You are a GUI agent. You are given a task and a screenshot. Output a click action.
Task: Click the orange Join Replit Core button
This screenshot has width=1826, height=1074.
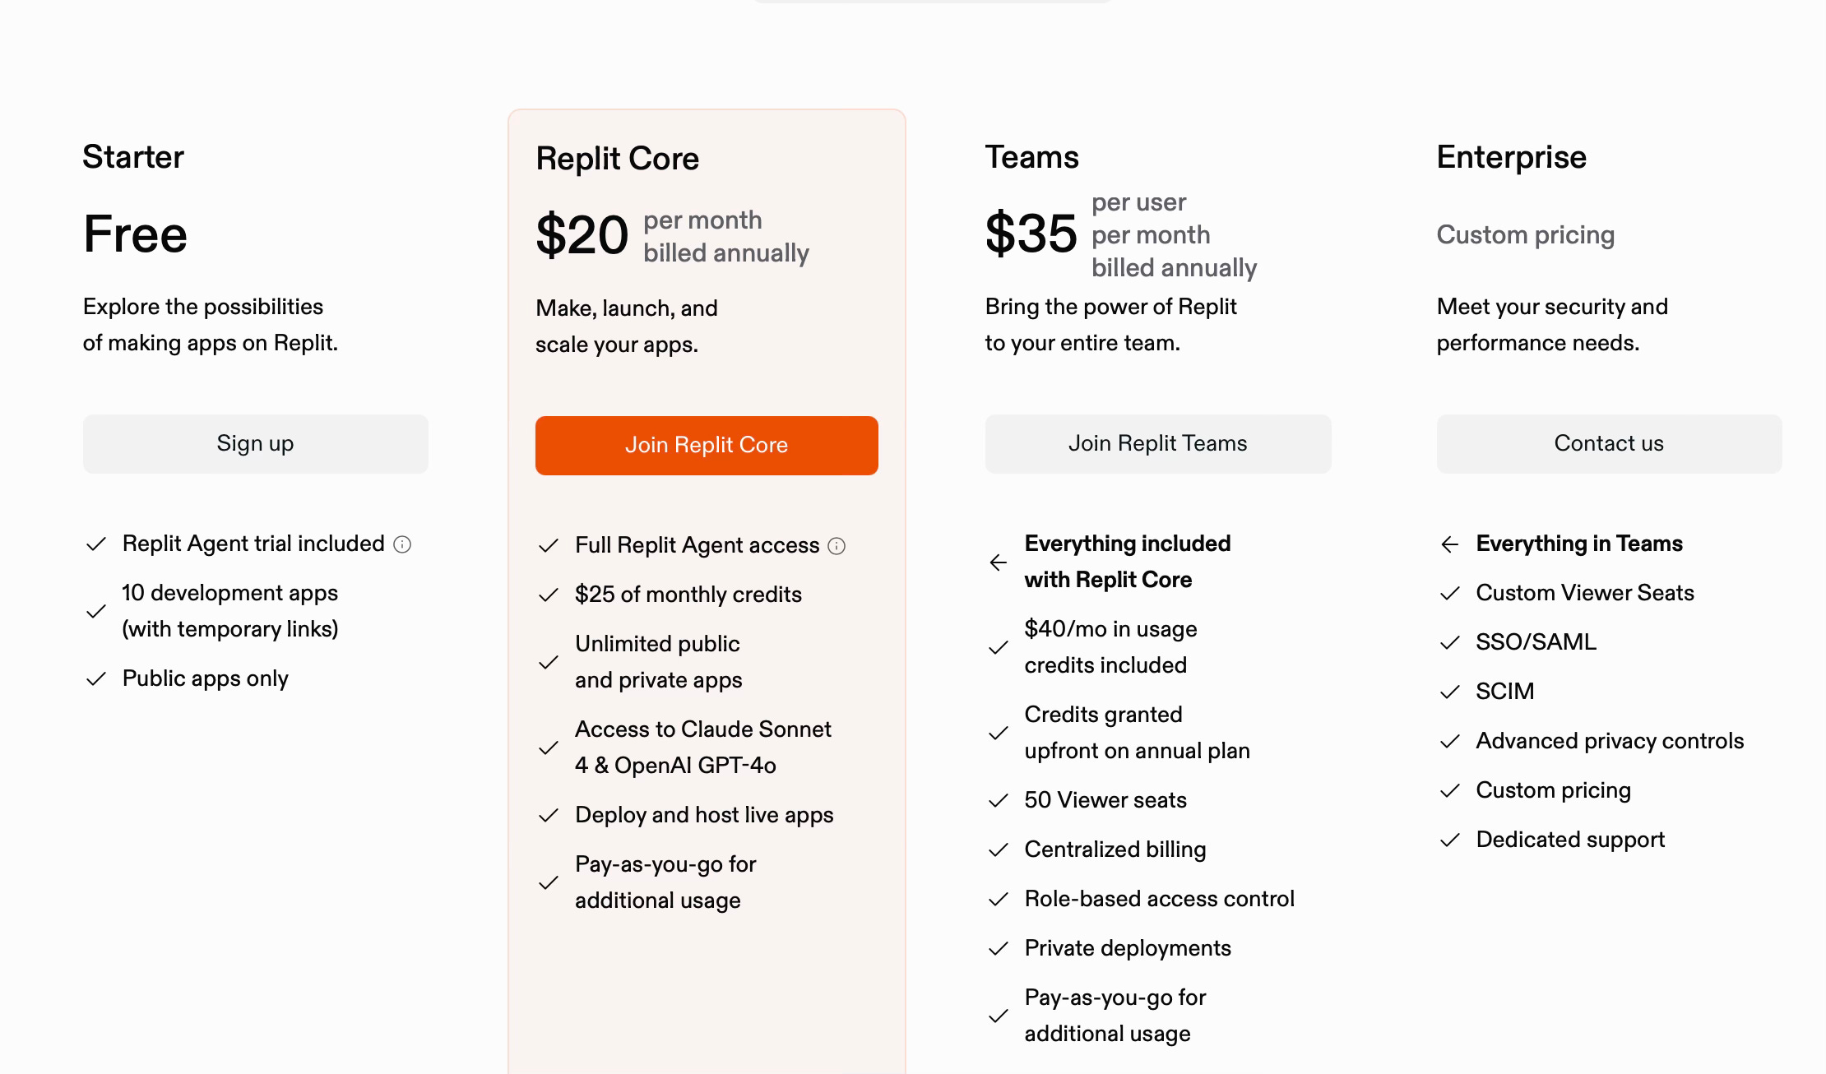pyautogui.click(x=707, y=446)
